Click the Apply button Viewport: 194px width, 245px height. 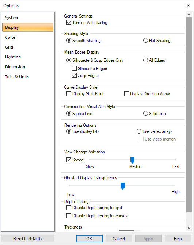tap(148, 238)
